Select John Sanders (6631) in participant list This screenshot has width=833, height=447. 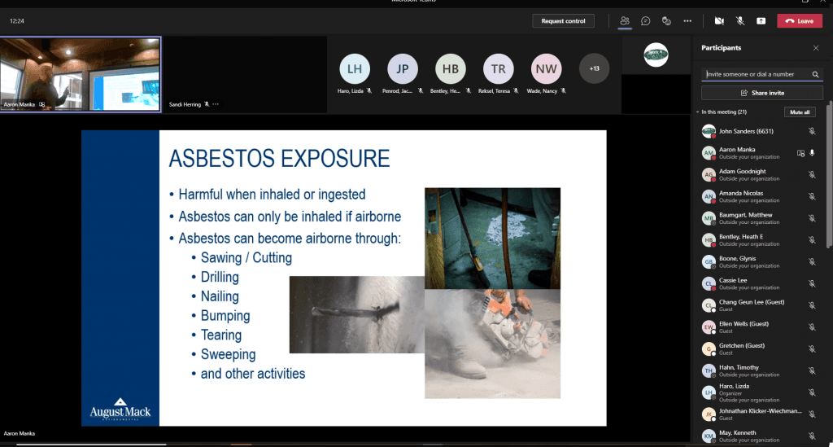point(760,131)
